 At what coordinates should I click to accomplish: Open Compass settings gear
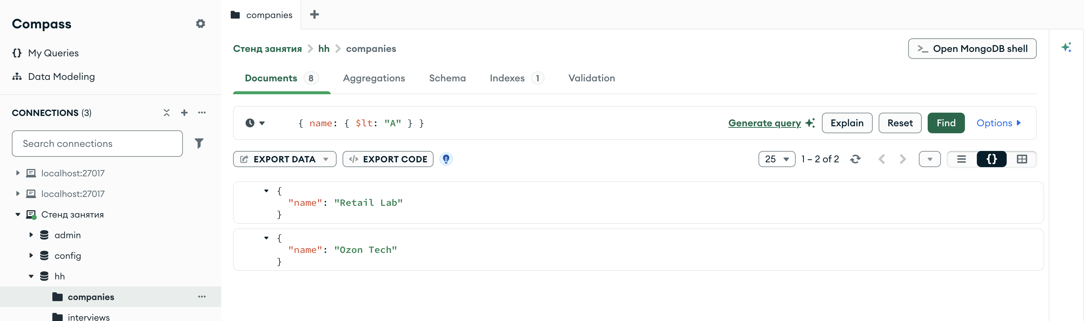point(200,24)
